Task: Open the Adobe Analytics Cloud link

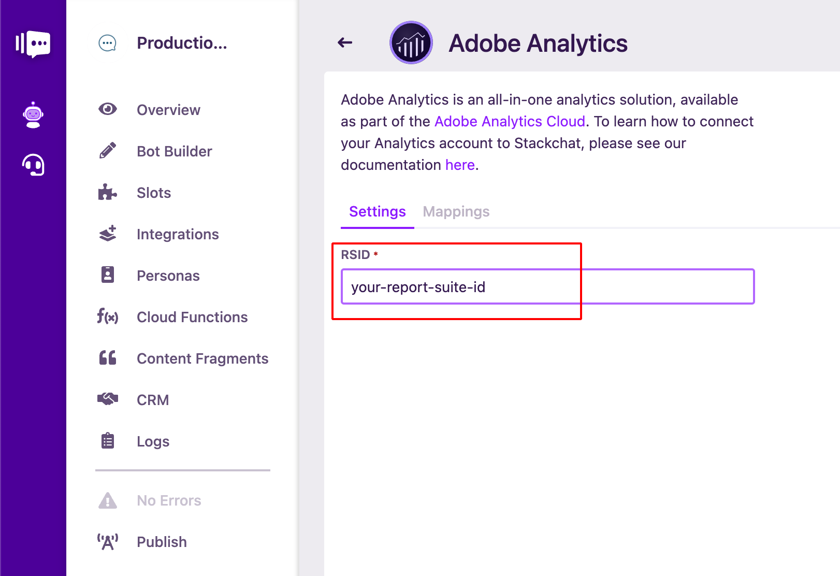Action: coord(510,121)
